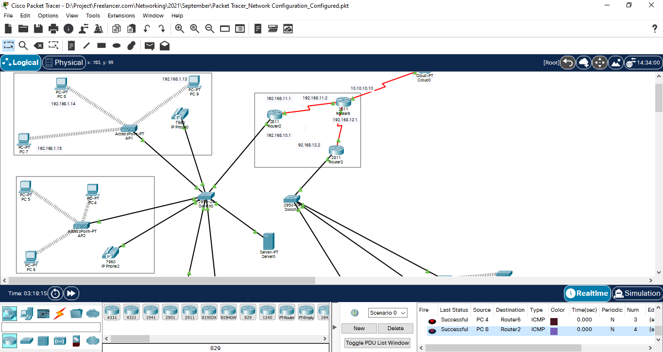Viewport: 663px width, 352px height.
Task: Switch to Simulation mode
Action: pos(637,293)
